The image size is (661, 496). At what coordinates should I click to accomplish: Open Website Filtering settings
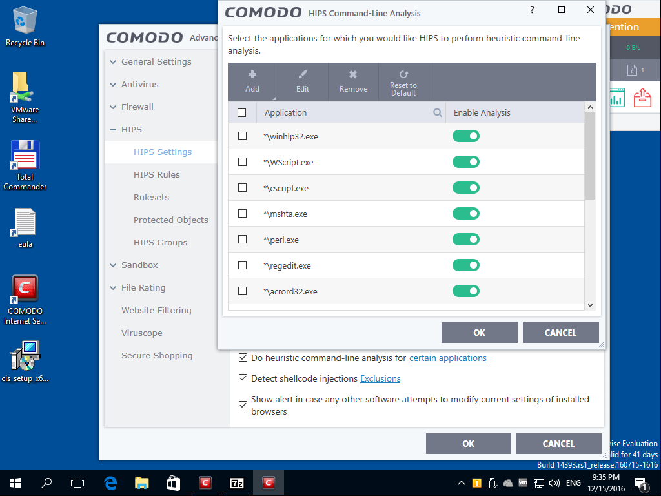(156, 311)
